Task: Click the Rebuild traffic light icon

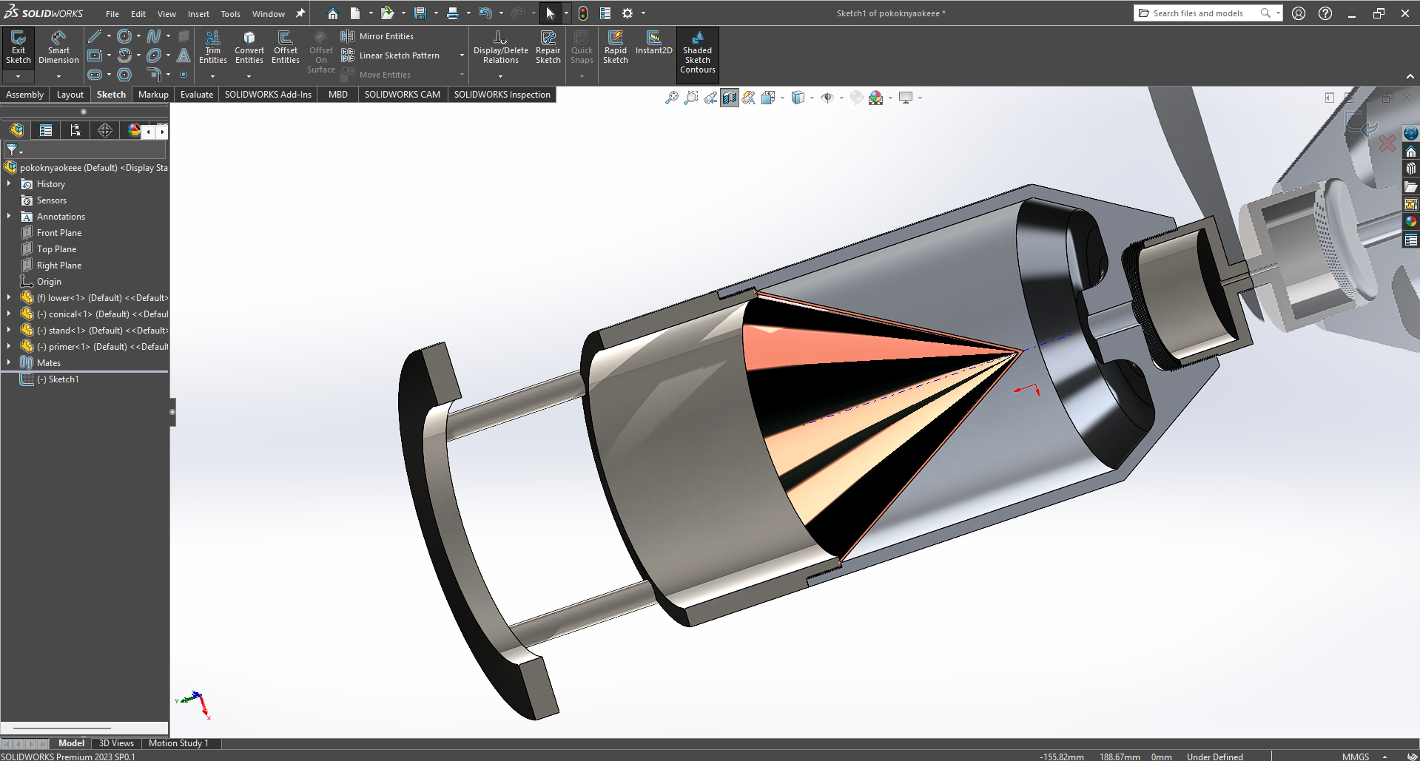Action: [x=583, y=13]
